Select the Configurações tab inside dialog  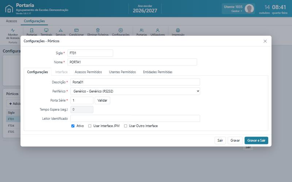point(38,72)
